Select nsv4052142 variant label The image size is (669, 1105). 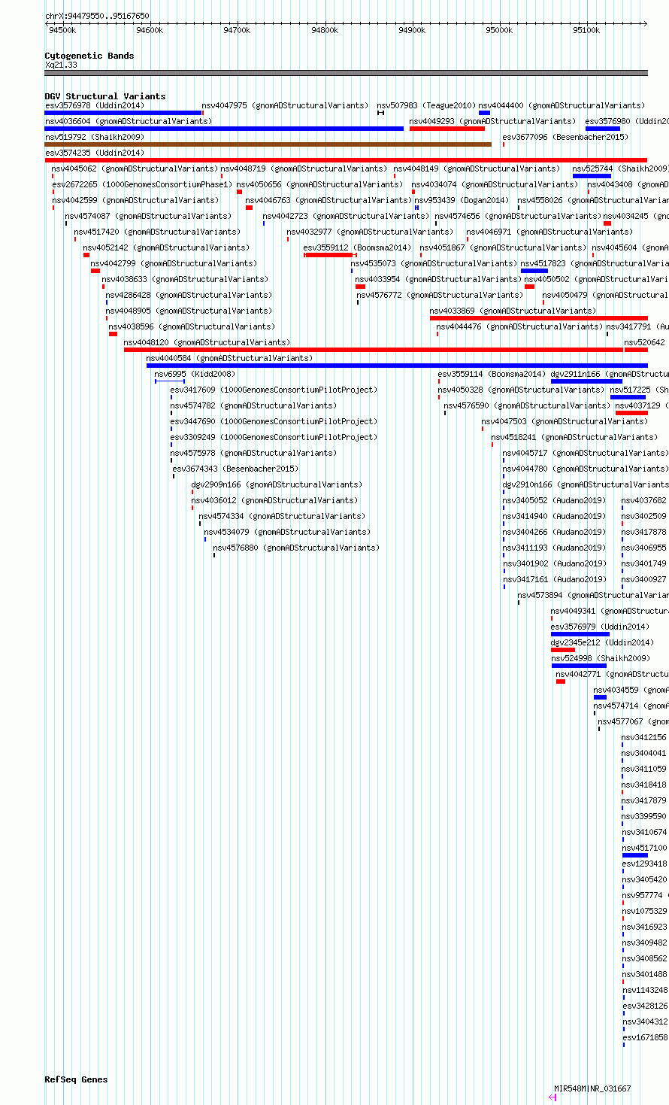point(165,247)
